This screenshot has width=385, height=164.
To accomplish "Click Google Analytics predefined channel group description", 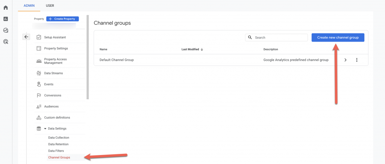I will (296, 60).
